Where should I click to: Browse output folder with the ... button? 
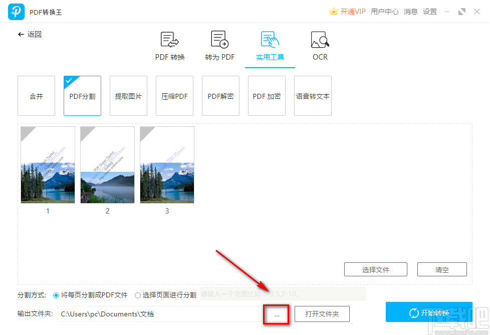(x=277, y=314)
